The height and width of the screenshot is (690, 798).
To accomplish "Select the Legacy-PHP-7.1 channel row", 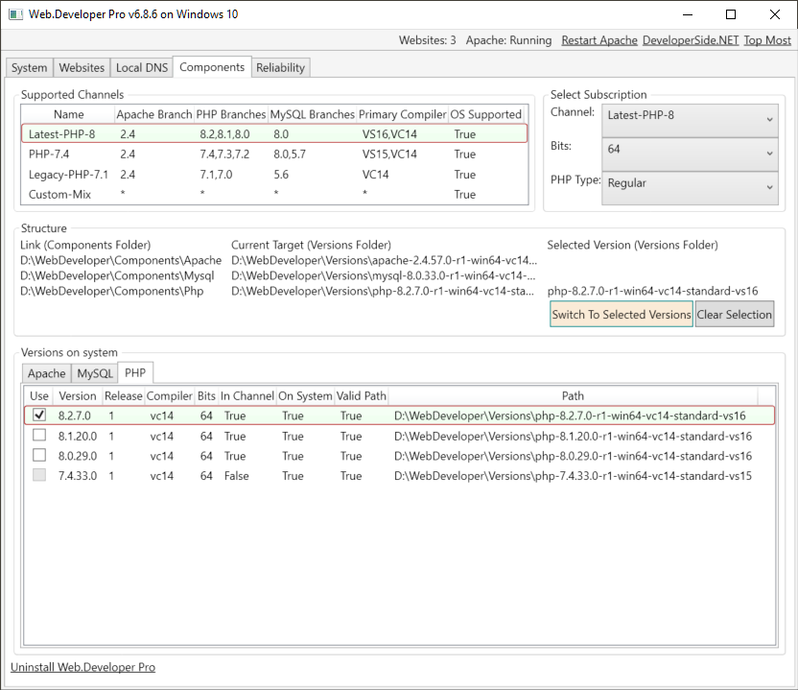I will point(274,174).
